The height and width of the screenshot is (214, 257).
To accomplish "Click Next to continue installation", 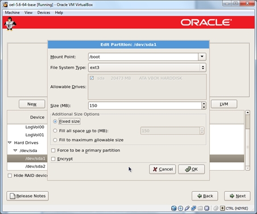I will tap(237, 196).
